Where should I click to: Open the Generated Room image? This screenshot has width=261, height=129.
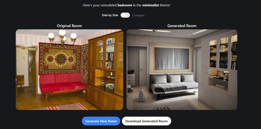(x=182, y=70)
